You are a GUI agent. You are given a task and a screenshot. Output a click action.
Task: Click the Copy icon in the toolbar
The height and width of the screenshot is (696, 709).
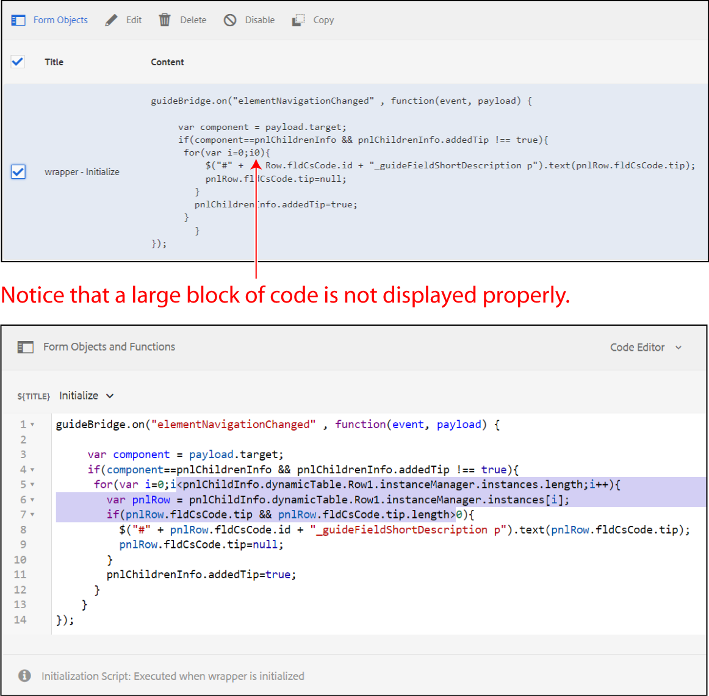coord(298,20)
